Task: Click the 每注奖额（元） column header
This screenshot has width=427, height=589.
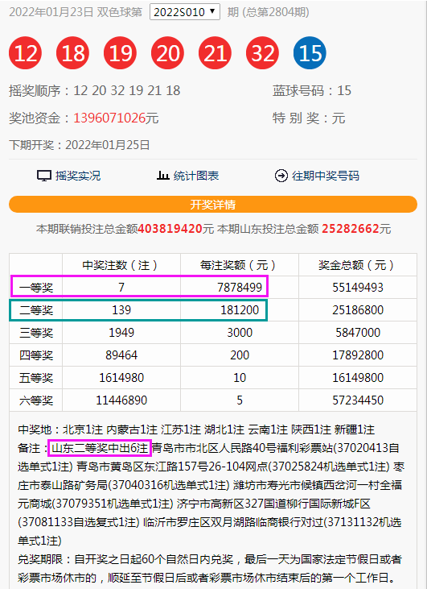Action: pos(240,265)
